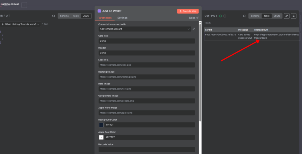Click the plus icon near Back to canvas
This screenshot has height=154, width=302.
tap(24, 5)
